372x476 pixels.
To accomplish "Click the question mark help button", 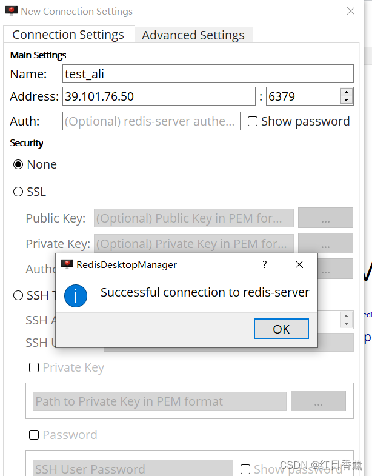I will [265, 264].
